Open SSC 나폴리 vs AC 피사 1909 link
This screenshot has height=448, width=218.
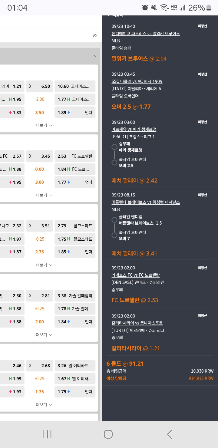137,81
